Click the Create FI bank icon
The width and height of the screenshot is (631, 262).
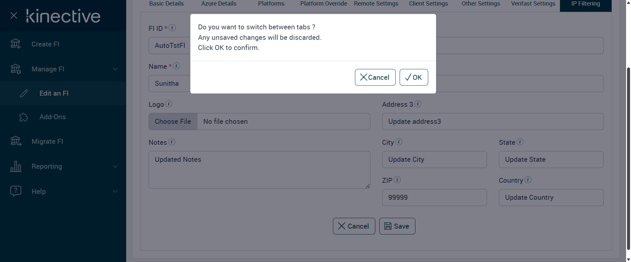click(15, 44)
